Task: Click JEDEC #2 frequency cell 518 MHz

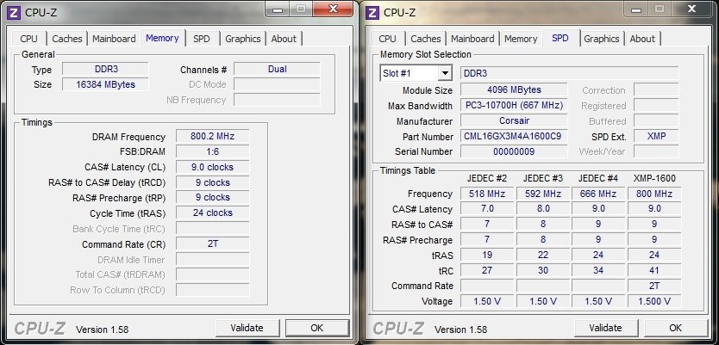Action: [x=487, y=194]
